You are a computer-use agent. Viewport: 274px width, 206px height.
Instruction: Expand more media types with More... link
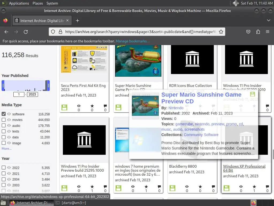6,149
